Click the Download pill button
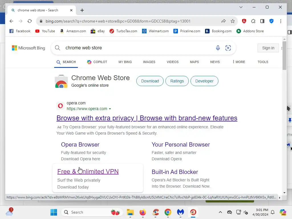The width and height of the screenshot is (292, 219). coord(150,81)
